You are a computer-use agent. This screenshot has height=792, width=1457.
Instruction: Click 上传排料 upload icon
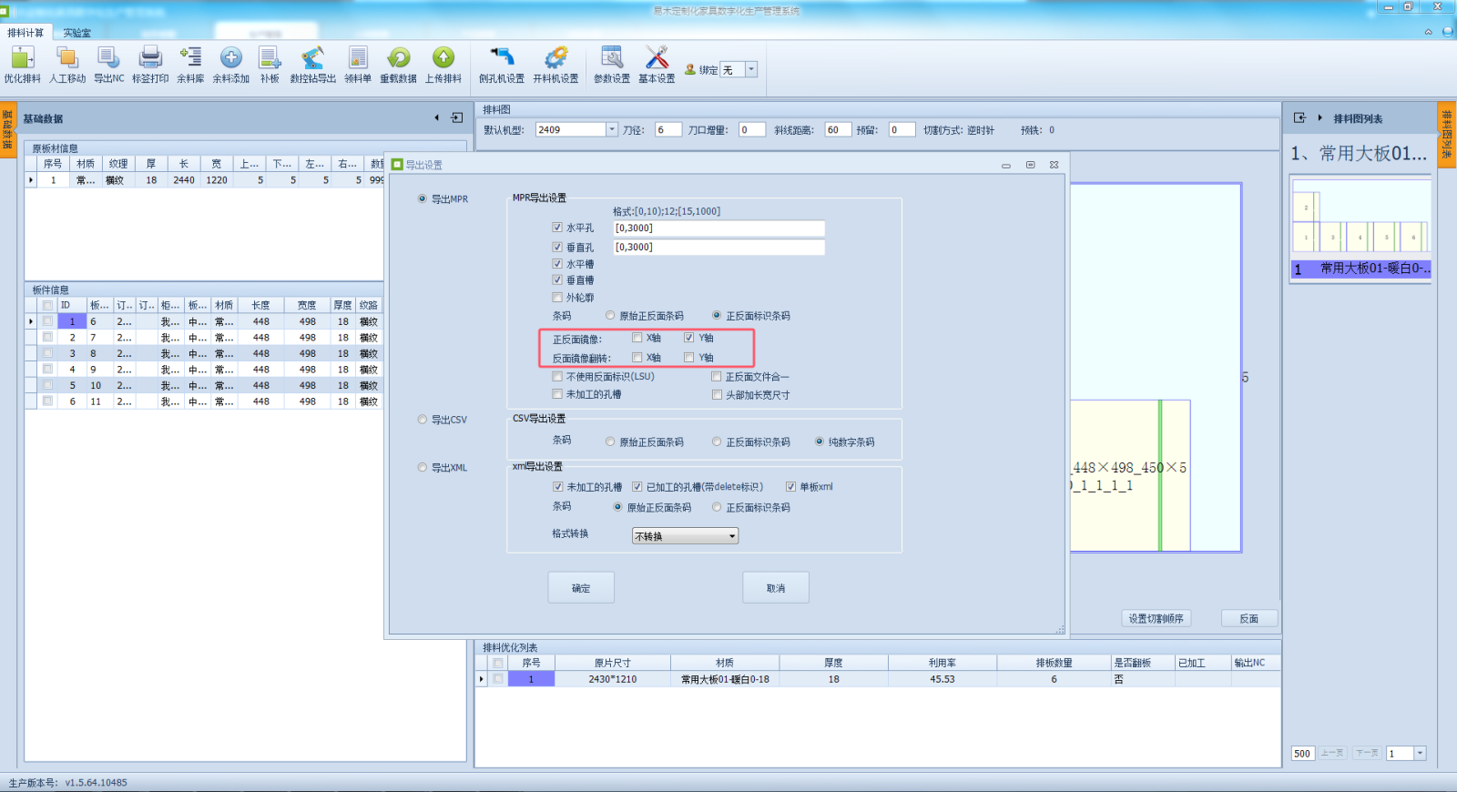[443, 65]
